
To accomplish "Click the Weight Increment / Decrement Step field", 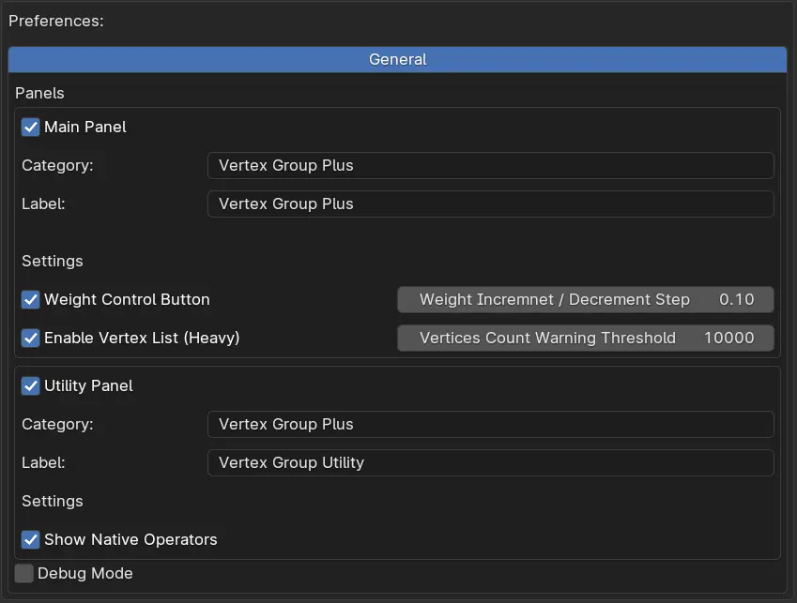I will [x=584, y=299].
